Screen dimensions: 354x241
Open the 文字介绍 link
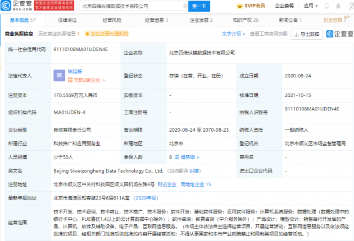pyautogui.click(x=233, y=34)
